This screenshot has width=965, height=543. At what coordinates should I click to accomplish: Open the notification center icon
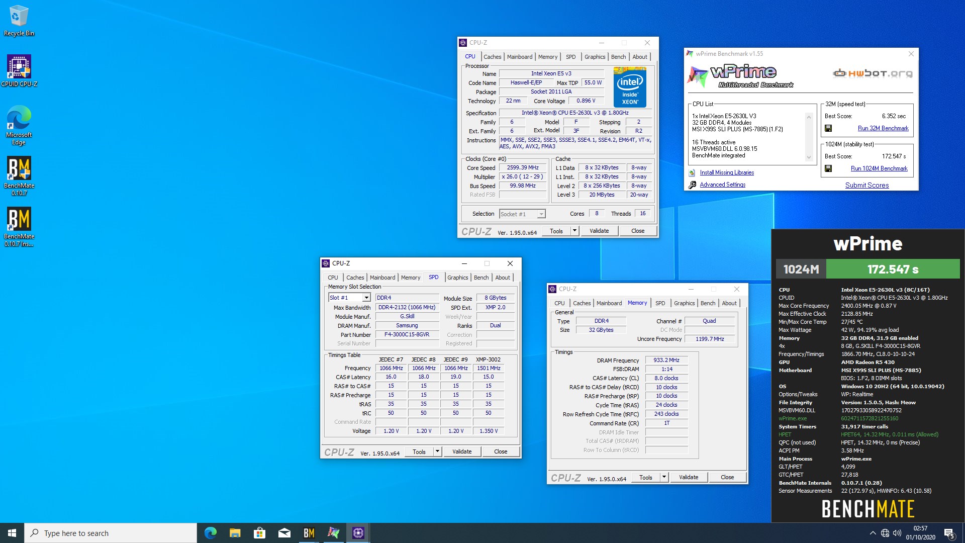click(x=949, y=533)
